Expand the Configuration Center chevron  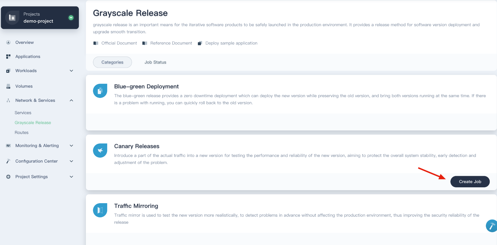click(x=71, y=161)
